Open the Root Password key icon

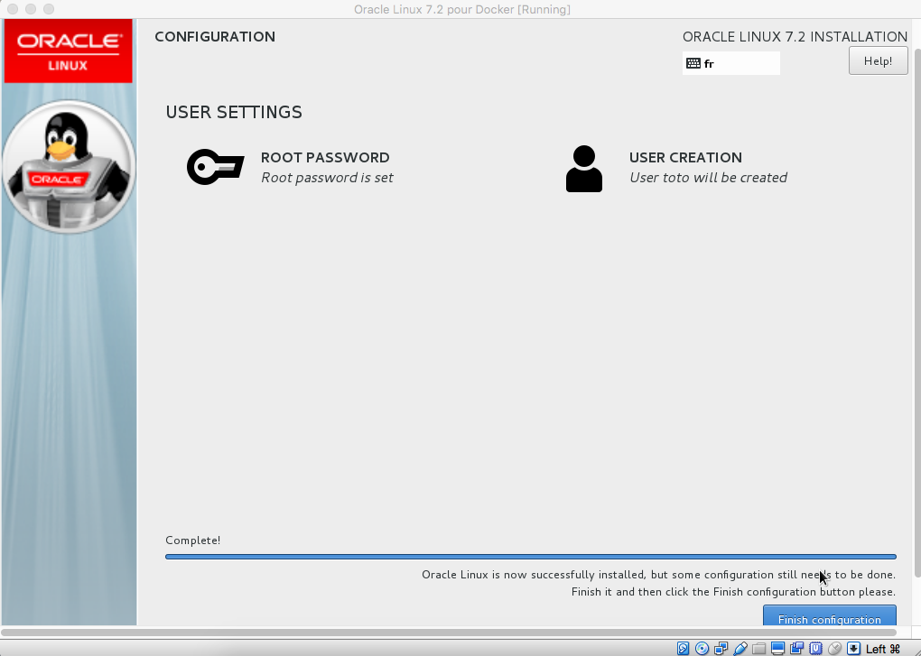click(215, 168)
